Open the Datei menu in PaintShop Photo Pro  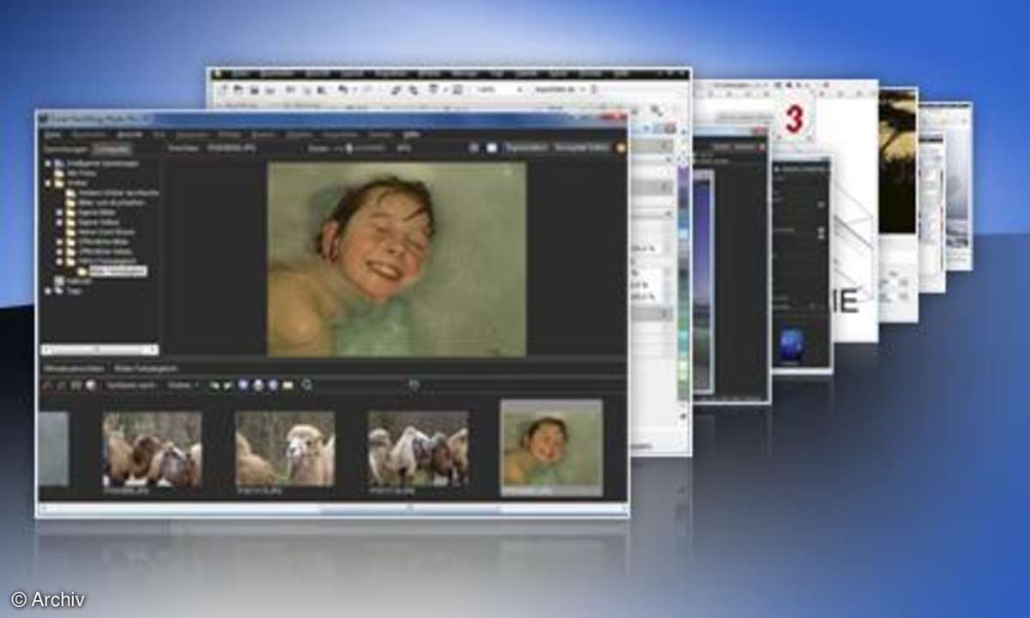(x=51, y=135)
